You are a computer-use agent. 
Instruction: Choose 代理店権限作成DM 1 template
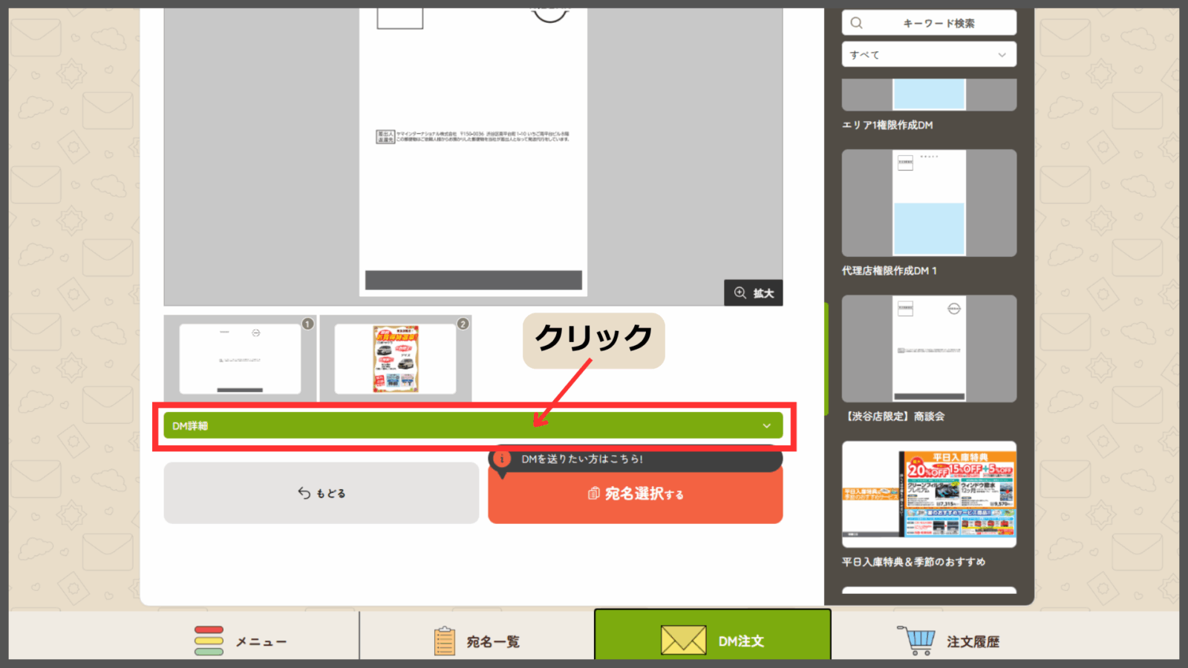[929, 203]
